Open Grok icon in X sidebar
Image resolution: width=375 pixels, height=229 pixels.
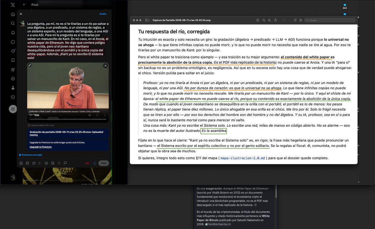pyautogui.click(x=13, y=51)
